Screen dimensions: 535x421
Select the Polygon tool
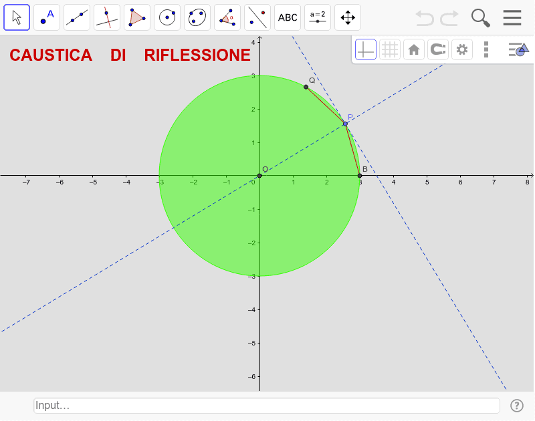pos(137,17)
